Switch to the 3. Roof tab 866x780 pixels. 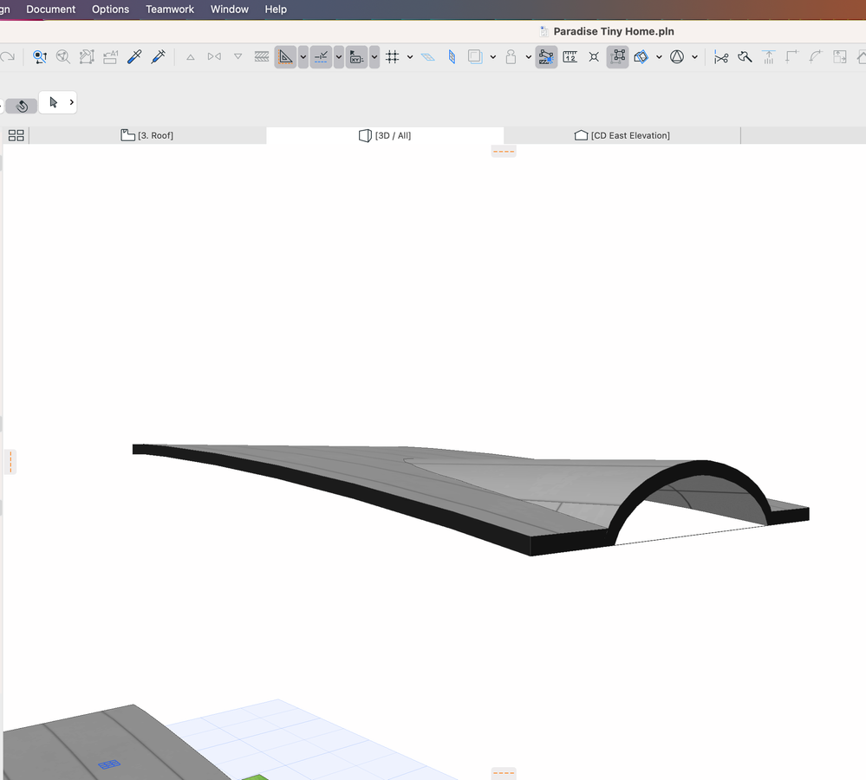147,135
